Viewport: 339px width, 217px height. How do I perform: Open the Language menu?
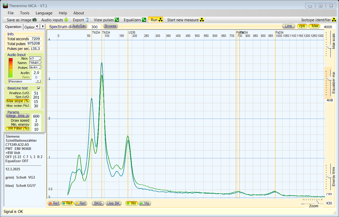44,13
